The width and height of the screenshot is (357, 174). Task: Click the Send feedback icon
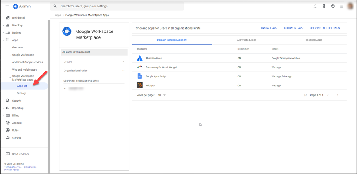pos(8,154)
